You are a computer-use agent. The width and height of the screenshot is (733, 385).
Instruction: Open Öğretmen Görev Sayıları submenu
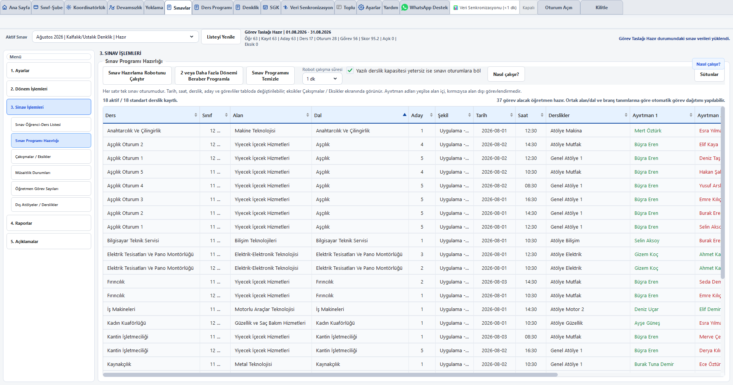[x=51, y=188]
